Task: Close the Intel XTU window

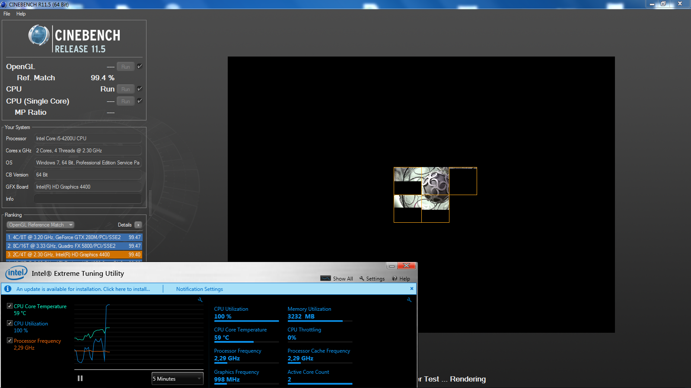Action: [x=407, y=265]
